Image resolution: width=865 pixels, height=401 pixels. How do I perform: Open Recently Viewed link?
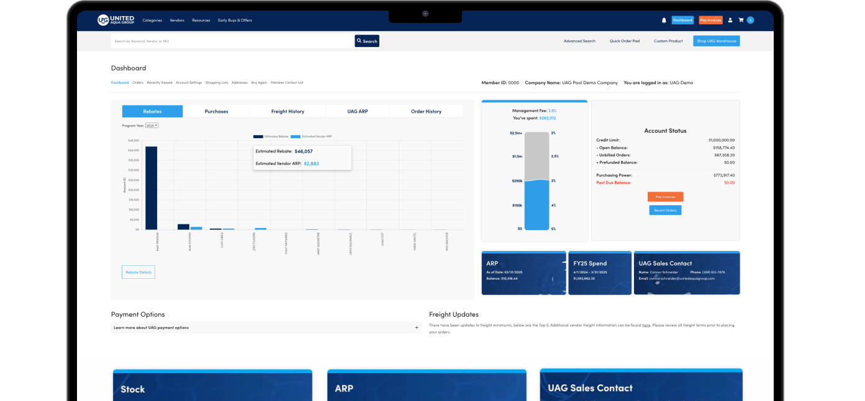pyautogui.click(x=160, y=82)
